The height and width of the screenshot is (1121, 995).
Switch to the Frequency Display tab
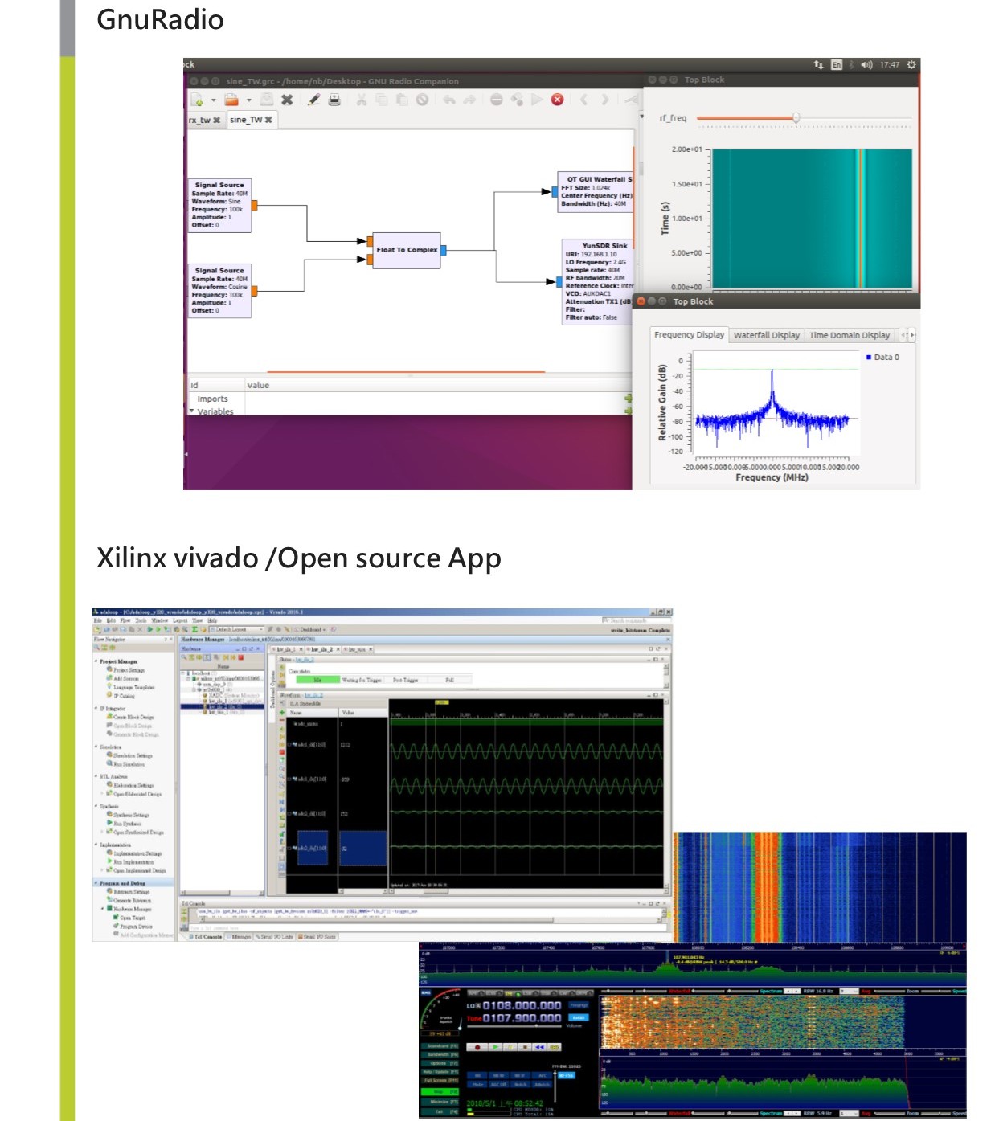click(x=689, y=335)
